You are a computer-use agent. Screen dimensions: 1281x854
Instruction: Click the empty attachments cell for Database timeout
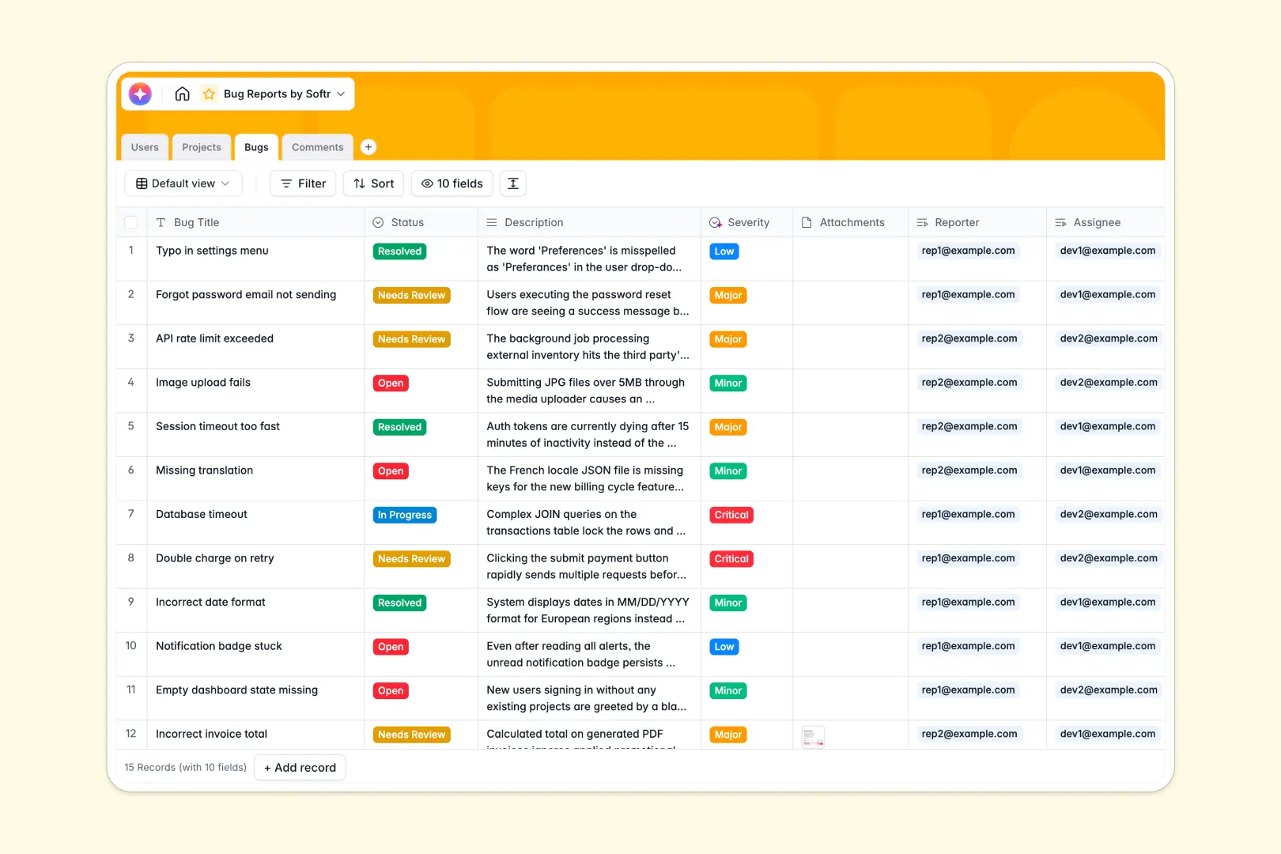point(851,523)
